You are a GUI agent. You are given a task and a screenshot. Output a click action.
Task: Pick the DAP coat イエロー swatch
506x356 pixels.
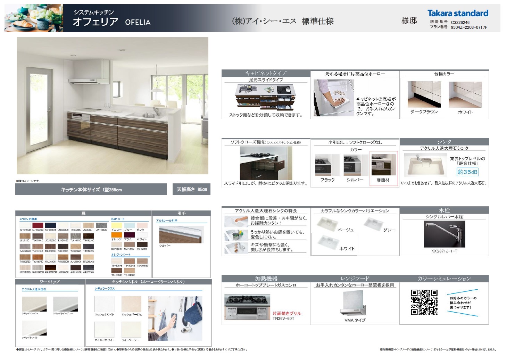[117, 225]
